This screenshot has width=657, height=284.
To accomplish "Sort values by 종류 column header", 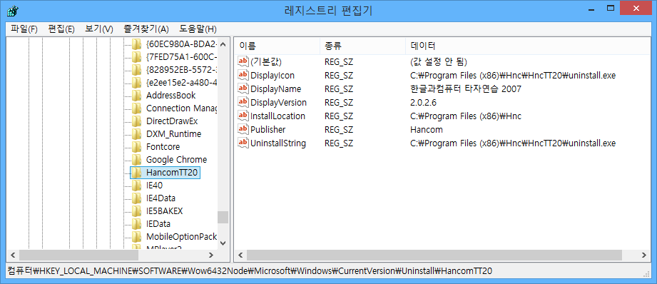I will tap(363, 46).
